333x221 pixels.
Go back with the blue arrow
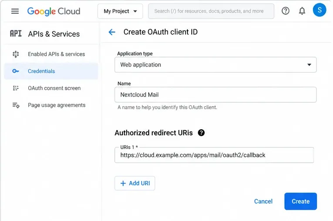click(112, 32)
